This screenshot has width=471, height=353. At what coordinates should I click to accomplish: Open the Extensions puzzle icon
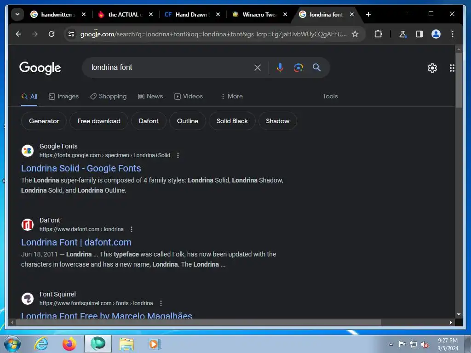coord(378,34)
